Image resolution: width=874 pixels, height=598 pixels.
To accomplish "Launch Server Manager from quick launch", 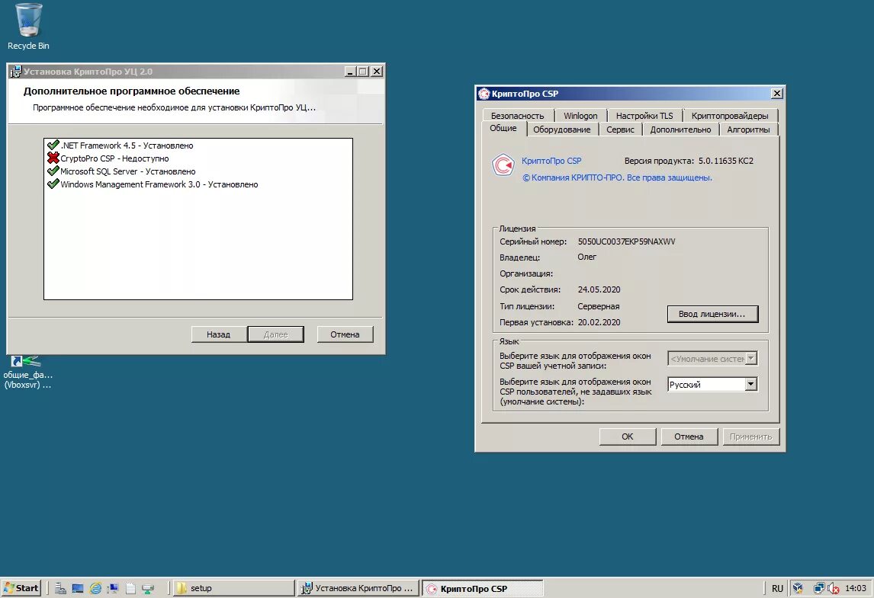I will pos(61,588).
